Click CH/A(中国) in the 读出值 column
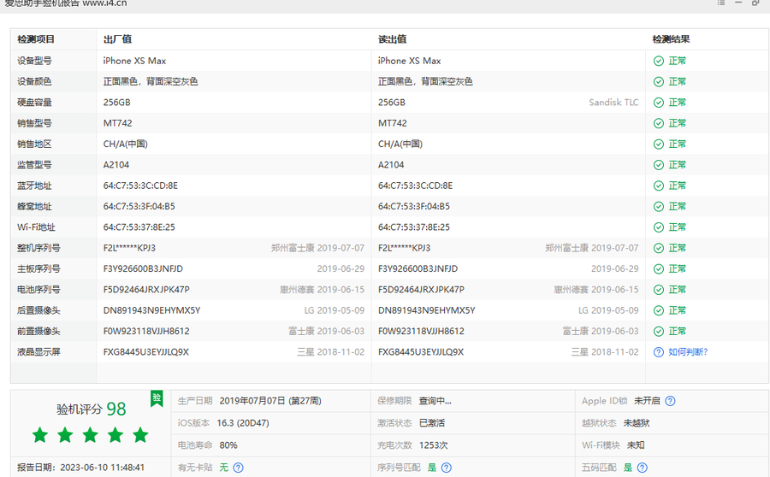Image resolution: width=770 pixels, height=477 pixels. pos(400,144)
